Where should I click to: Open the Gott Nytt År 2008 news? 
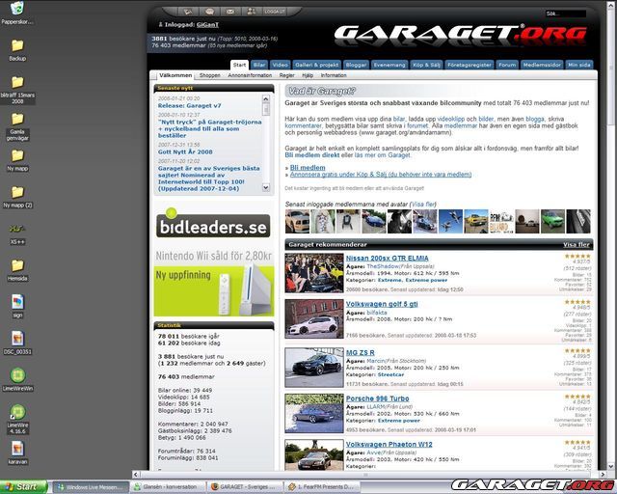pyautogui.click(x=185, y=151)
